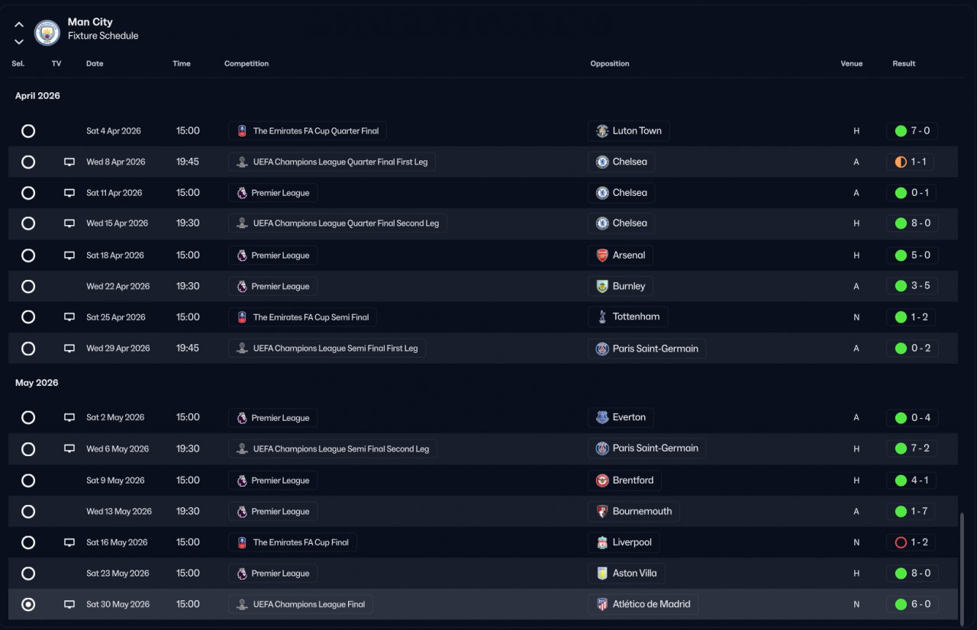Click the Tottenham club badge
This screenshot has width=977, height=630.
click(602, 317)
